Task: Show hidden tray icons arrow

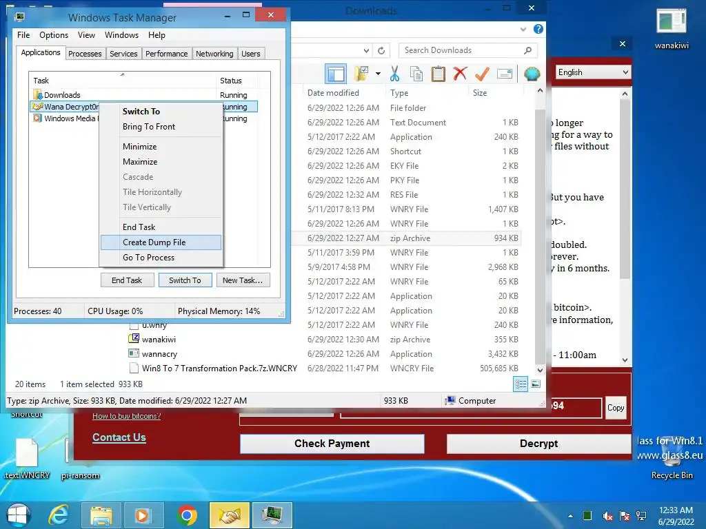Action: click(x=570, y=516)
